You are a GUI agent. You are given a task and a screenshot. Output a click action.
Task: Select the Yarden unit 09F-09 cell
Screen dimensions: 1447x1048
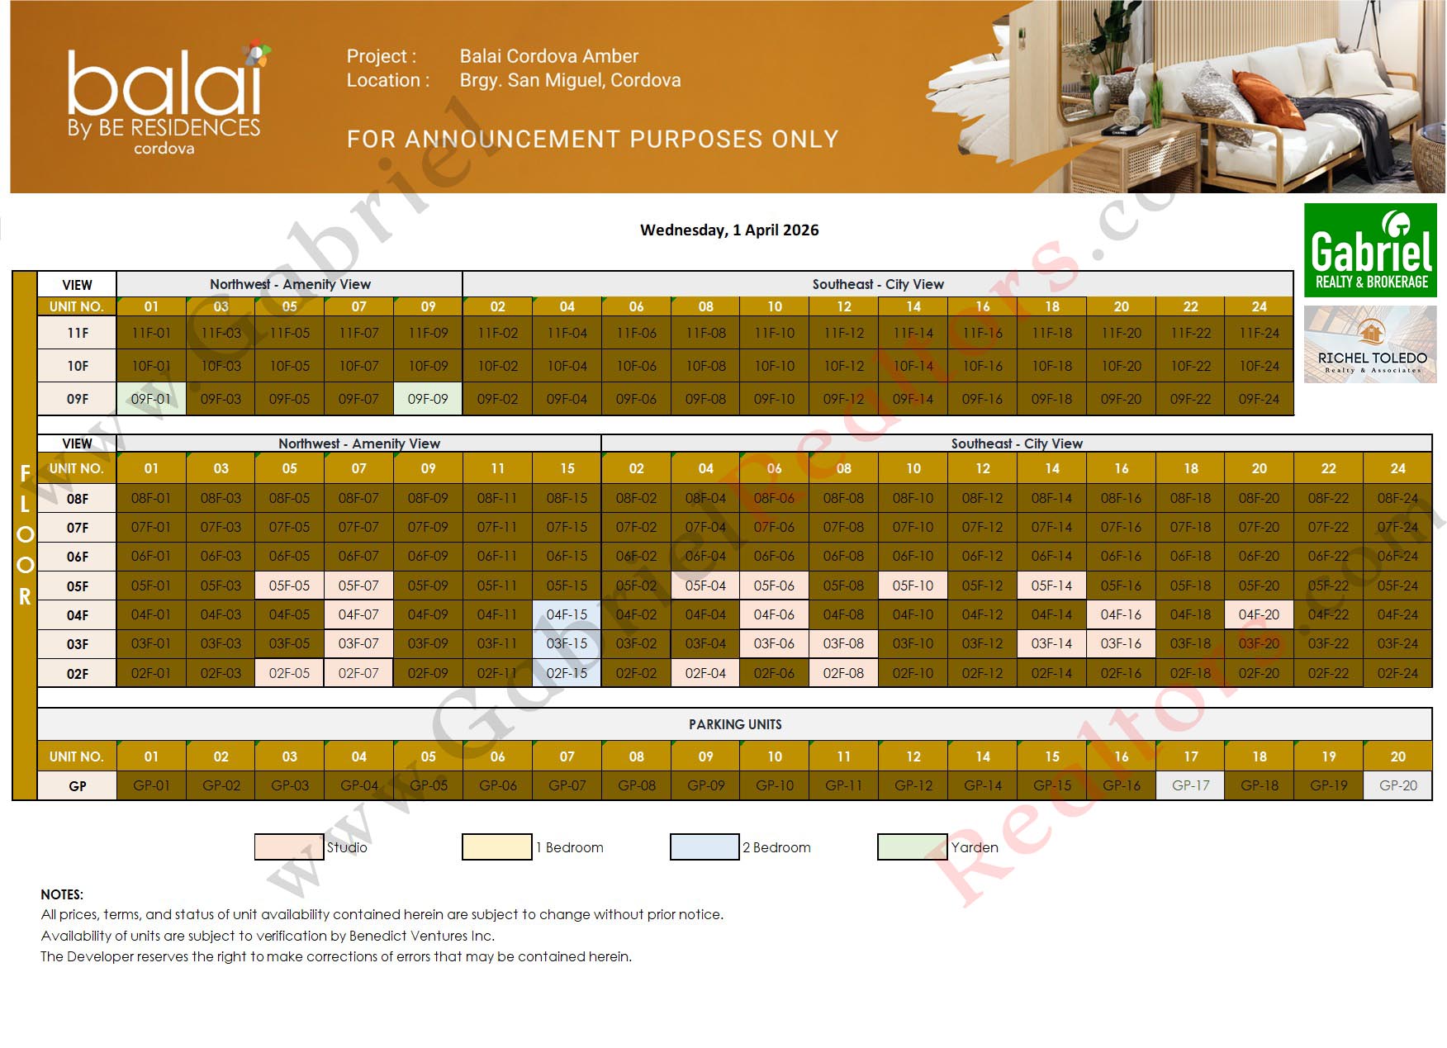click(x=428, y=398)
